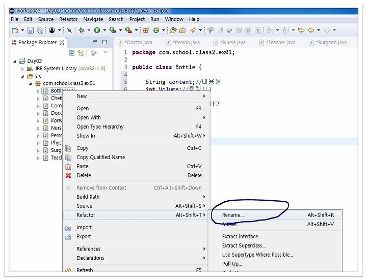
Task: Open the Package Explorer View Menu triangle
Action: tap(106, 52)
